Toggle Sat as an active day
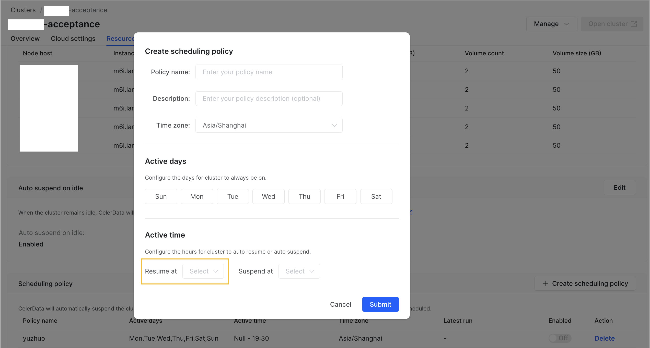Screen dimensions: 650x348 [376, 196]
